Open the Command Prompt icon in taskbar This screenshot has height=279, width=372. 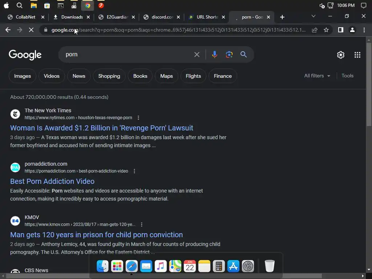61,5
